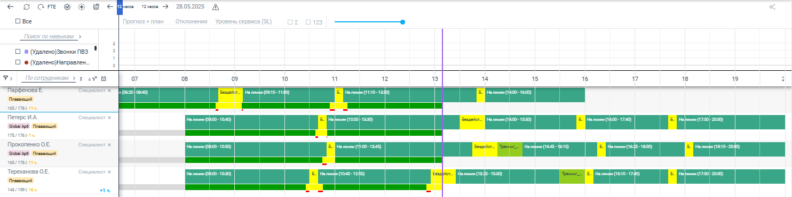Open the calendar icon near employee search
The height and width of the screenshot is (197, 792).
tap(104, 78)
